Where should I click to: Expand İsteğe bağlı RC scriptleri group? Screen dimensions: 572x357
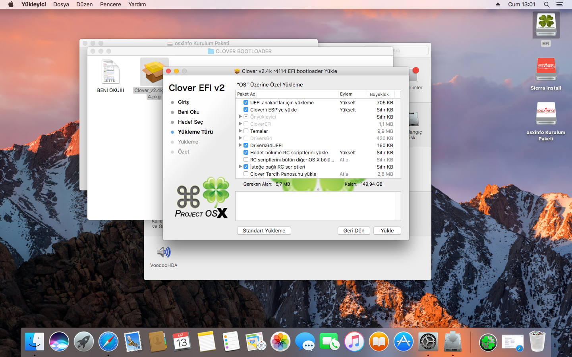pyautogui.click(x=240, y=167)
